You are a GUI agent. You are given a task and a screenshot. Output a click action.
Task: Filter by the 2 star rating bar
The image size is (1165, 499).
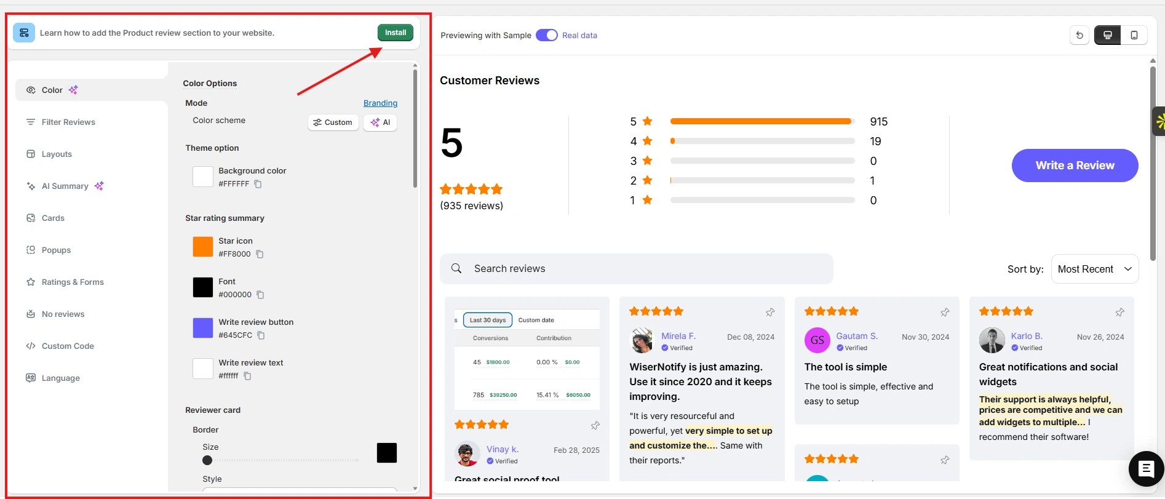click(763, 180)
